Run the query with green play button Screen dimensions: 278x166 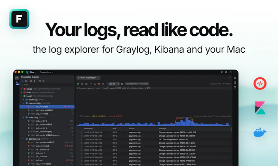78,84
